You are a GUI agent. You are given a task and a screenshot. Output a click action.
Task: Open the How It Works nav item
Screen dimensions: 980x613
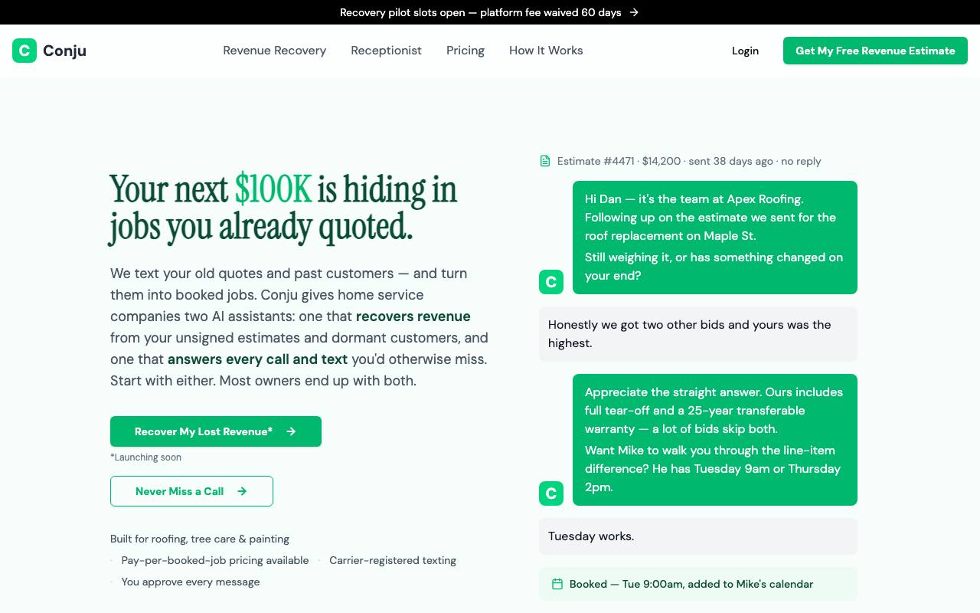(x=546, y=51)
